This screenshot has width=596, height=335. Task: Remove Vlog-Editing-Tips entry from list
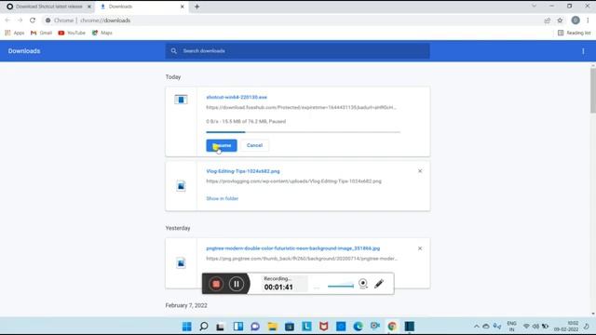tap(420, 171)
